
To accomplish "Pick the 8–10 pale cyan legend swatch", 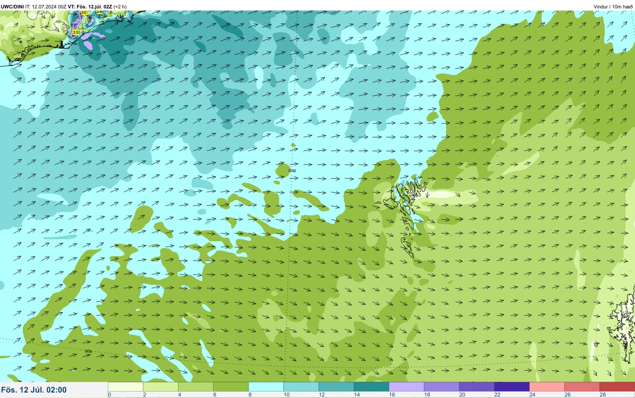I will [266, 387].
